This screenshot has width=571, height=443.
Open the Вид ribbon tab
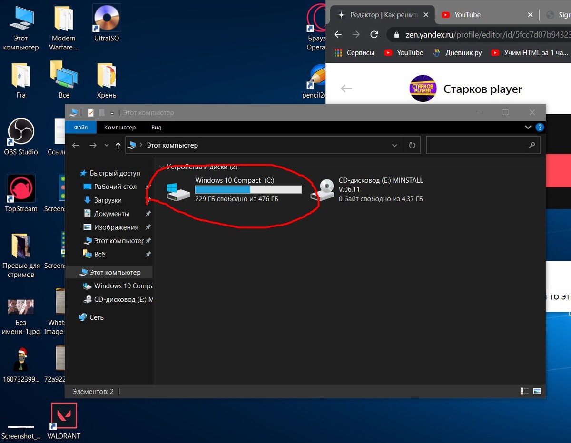click(x=157, y=128)
